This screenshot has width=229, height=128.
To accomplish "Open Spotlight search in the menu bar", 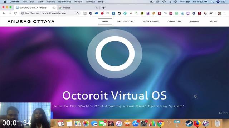I will click(212, 2).
